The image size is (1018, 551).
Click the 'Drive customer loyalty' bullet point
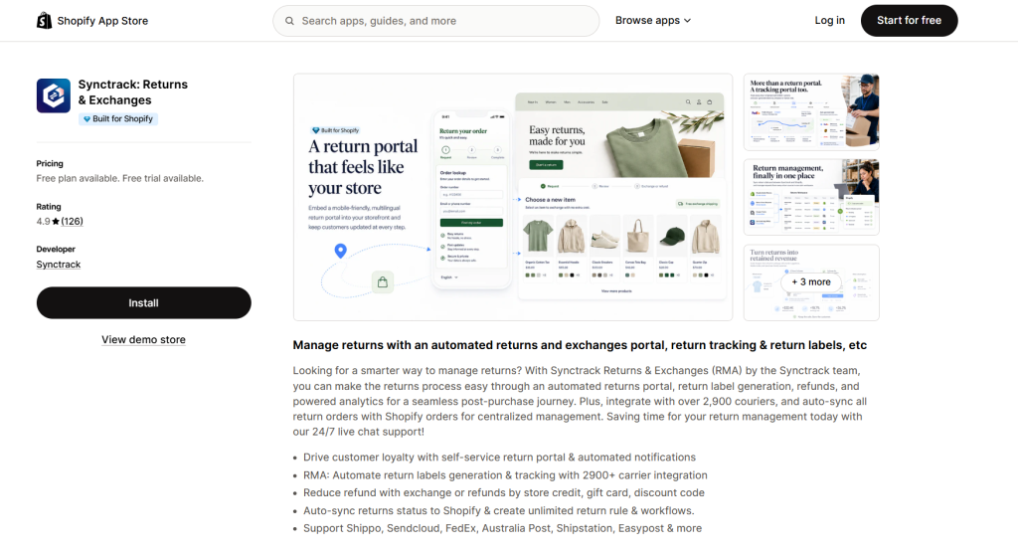coord(499,458)
